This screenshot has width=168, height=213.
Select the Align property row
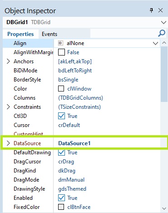click(x=81, y=43)
